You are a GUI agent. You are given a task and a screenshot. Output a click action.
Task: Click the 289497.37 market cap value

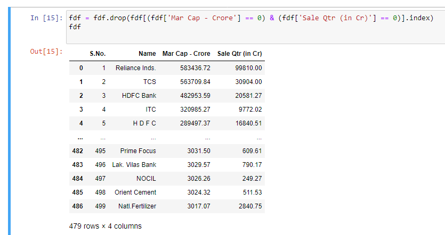(x=195, y=123)
